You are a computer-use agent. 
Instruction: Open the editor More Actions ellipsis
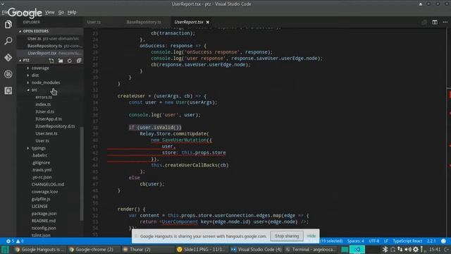pos(445,22)
